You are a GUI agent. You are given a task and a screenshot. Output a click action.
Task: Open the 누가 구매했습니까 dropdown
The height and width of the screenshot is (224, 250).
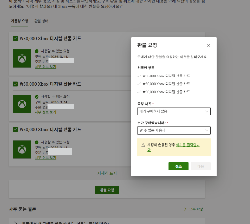pos(174,130)
